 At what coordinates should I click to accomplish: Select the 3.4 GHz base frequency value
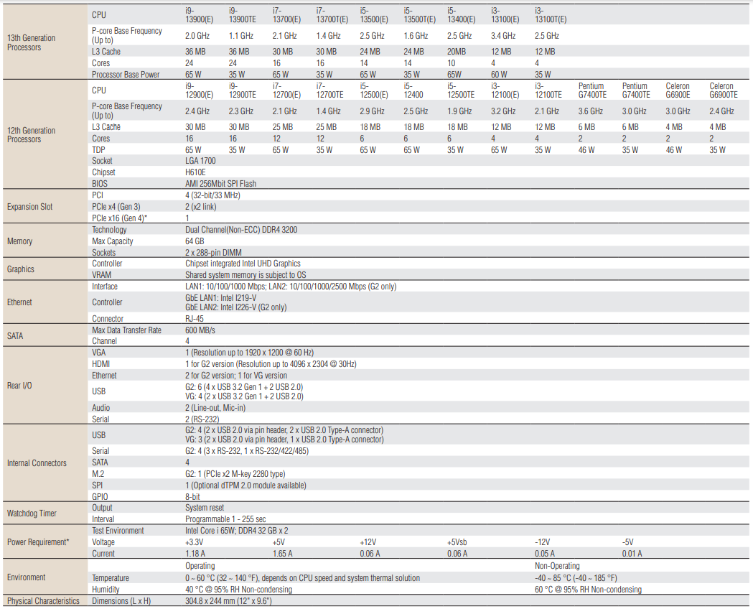click(x=503, y=36)
